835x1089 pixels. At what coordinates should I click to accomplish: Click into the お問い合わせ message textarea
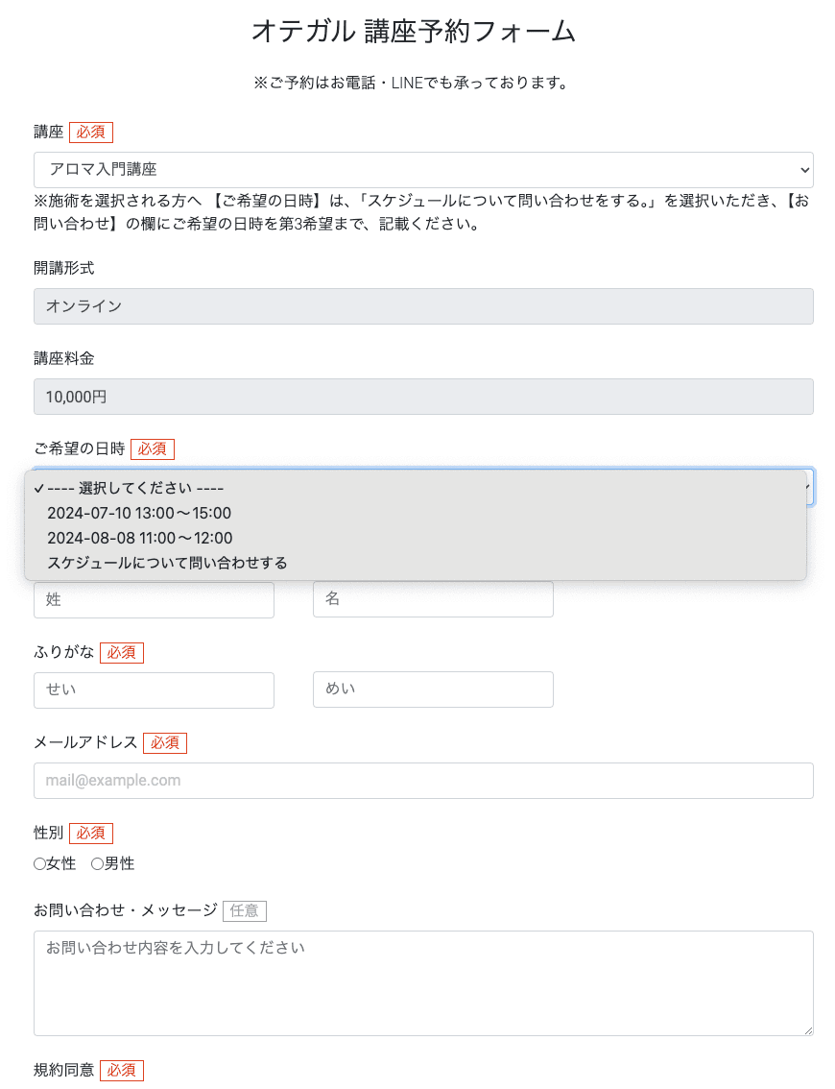point(423,982)
